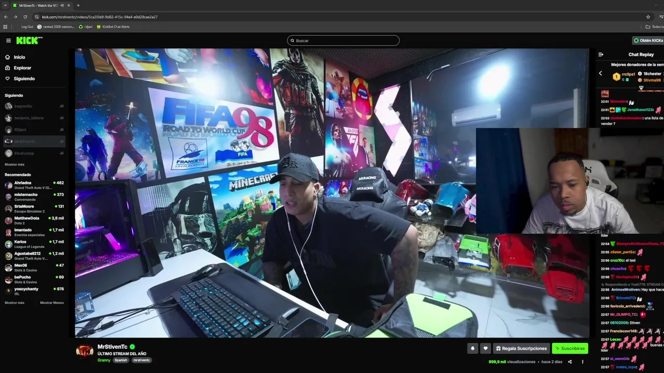Click username el_wero04 in chat

point(619,358)
